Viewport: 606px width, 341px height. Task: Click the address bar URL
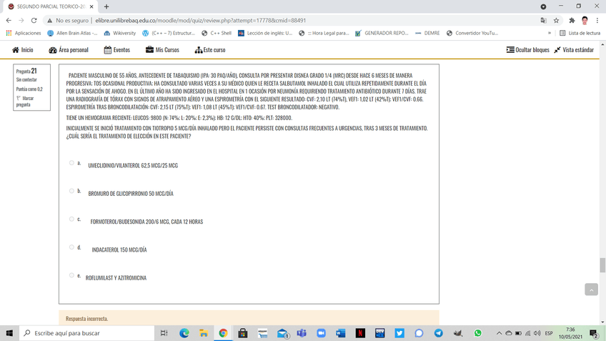pos(200,21)
